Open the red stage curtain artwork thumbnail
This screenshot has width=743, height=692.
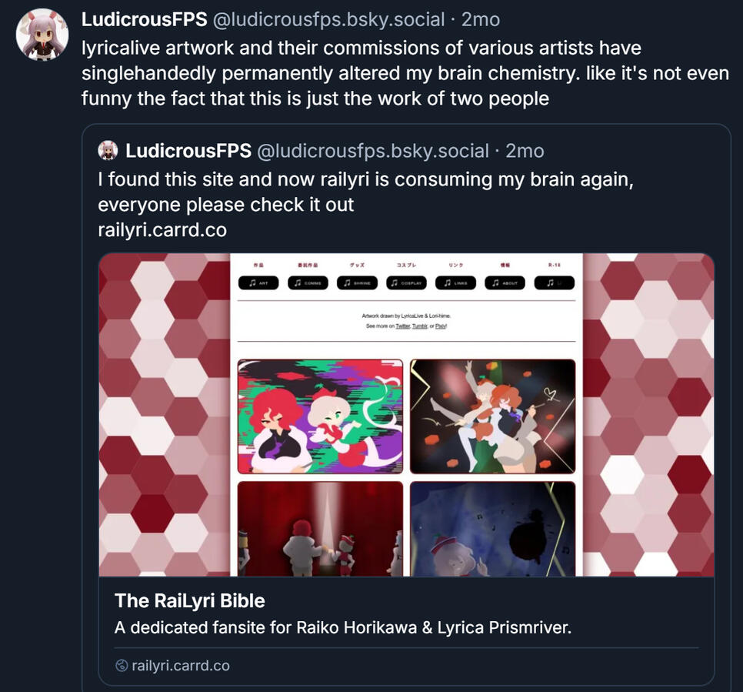pyautogui.click(x=320, y=529)
